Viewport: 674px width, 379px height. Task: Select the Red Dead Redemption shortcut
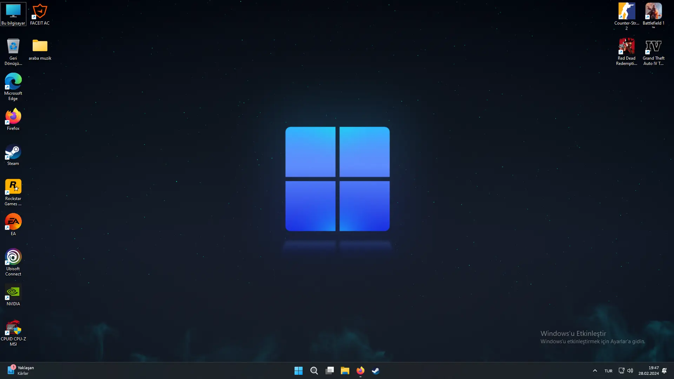pyautogui.click(x=627, y=52)
